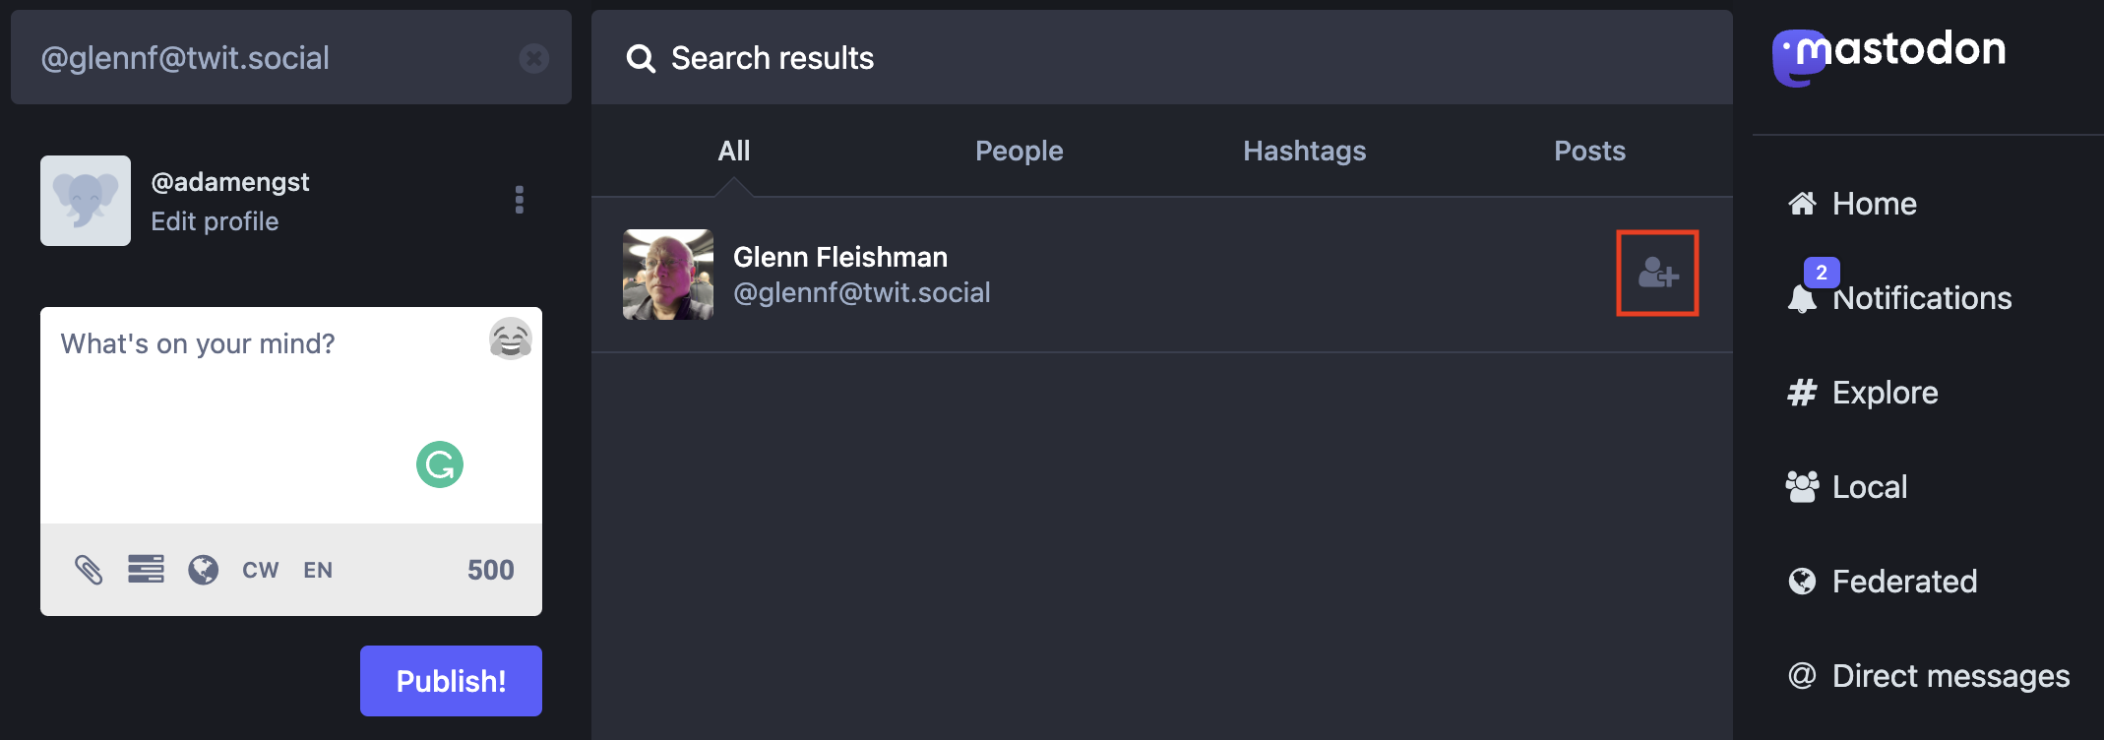Toggle the CW content warning
Image resolution: width=2104 pixels, height=740 pixels.
[260, 570]
